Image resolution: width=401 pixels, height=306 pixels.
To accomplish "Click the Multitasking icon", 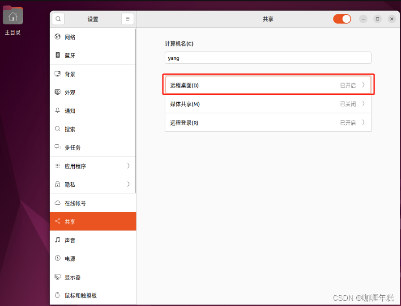I will coord(58,147).
